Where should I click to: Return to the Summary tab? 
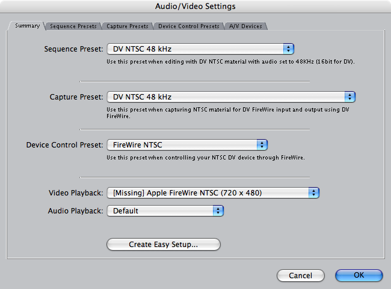click(27, 26)
